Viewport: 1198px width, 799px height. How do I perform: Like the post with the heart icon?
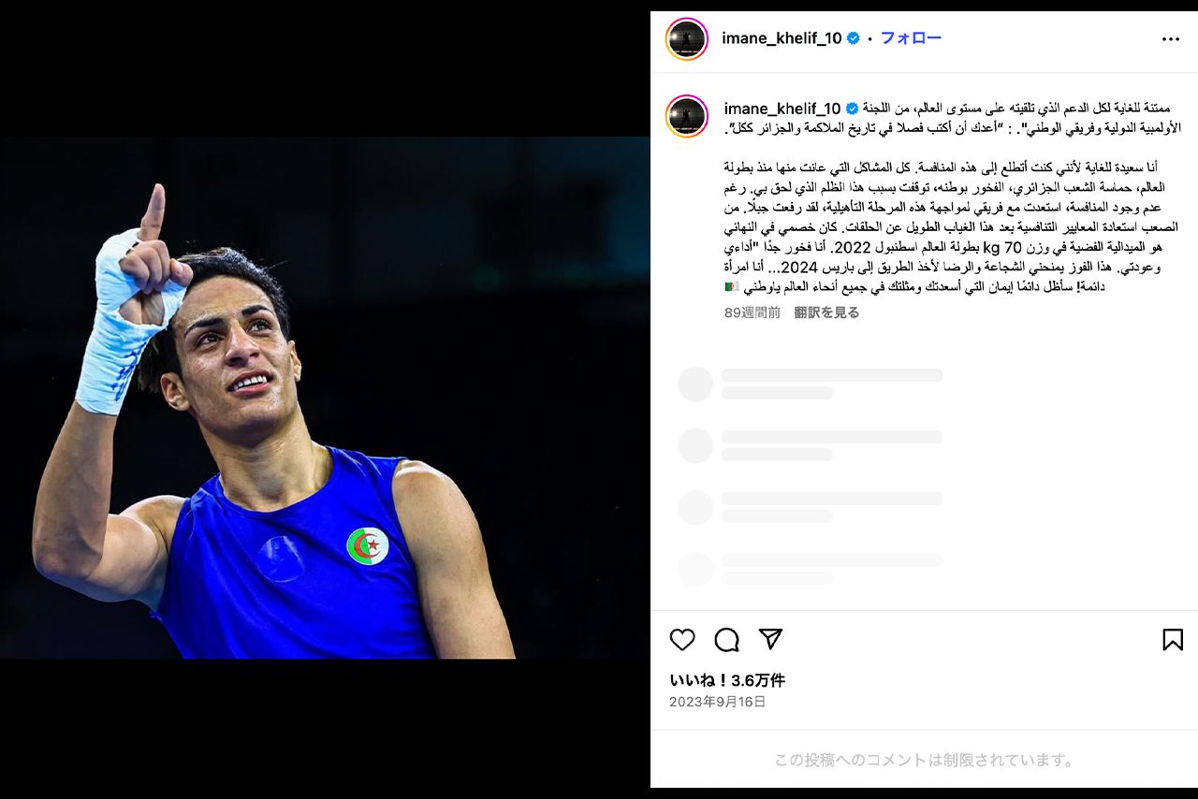682,640
